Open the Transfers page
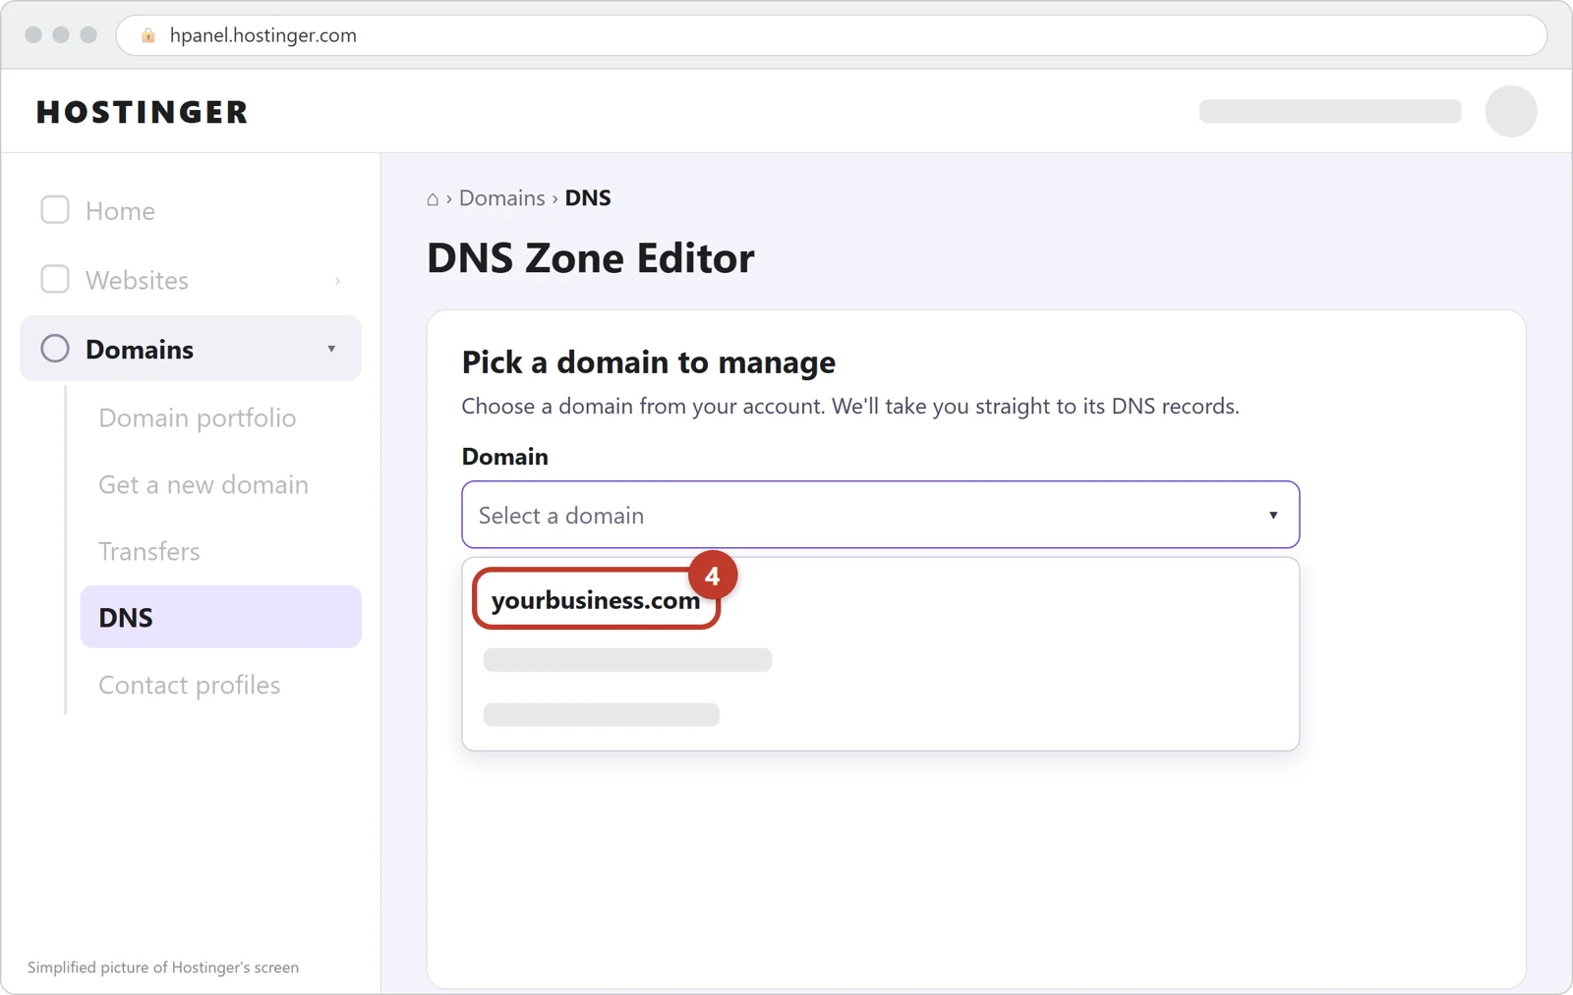 [x=149, y=551]
